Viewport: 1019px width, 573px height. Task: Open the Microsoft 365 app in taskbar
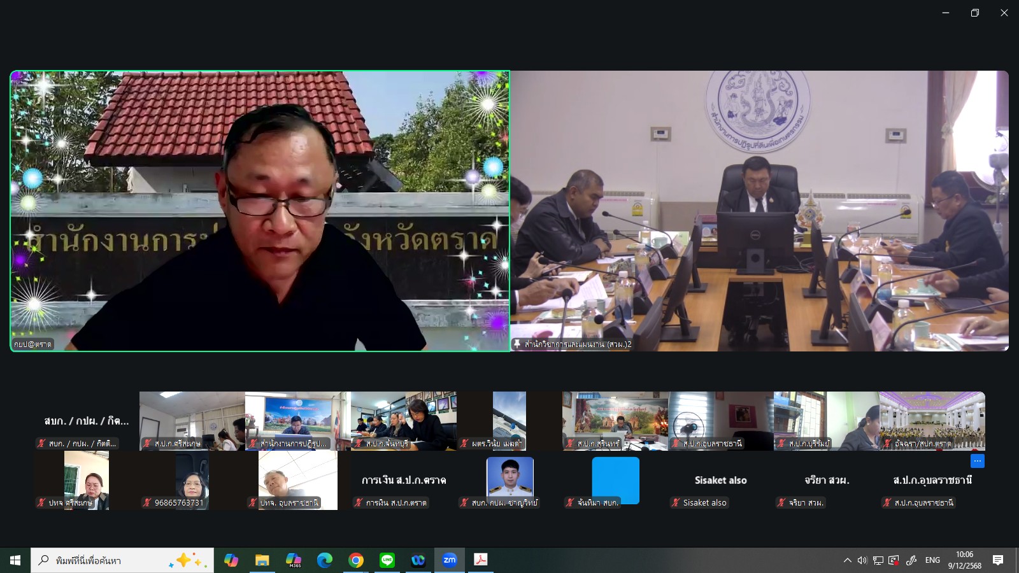294,560
